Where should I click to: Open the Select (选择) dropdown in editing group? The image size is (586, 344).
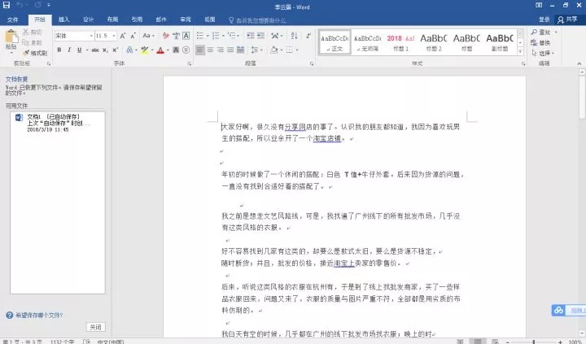[543, 54]
